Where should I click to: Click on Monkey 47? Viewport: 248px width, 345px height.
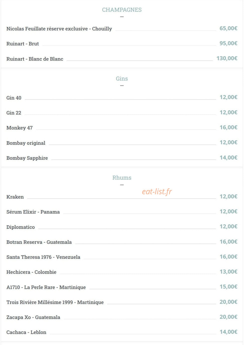pos(20,128)
